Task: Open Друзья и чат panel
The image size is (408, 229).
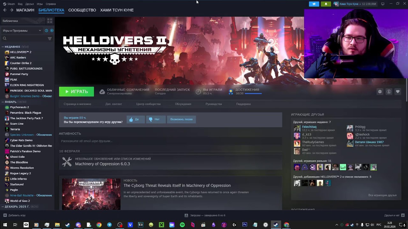Action: coord(394,215)
